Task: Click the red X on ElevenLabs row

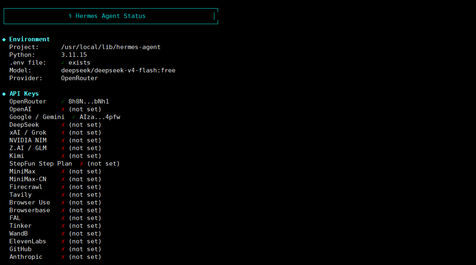Action: (63, 241)
